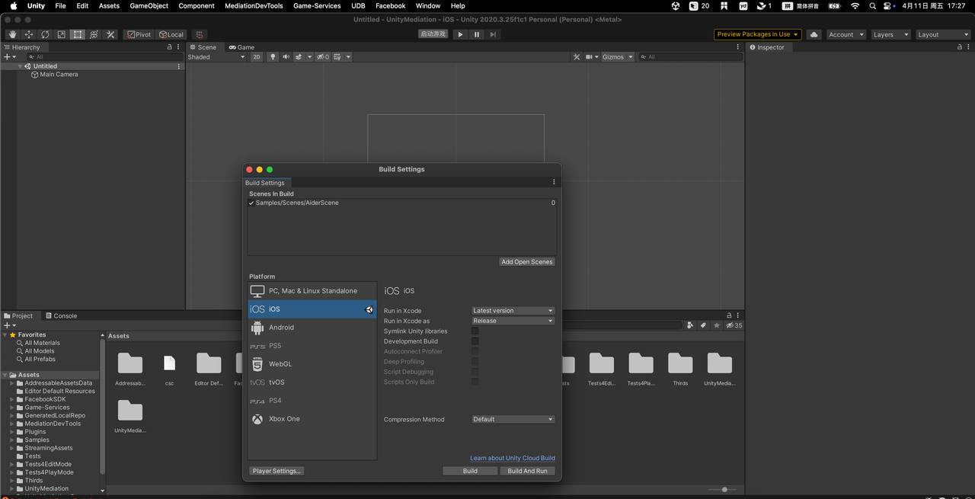The width and height of the screenshot is (975, 499).
Task: Open custom editor tools wrench icon
Action: coord(110,34)
